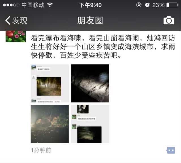Image resolution: width=181 pixels, height=163 pixels.
Task: Tap the 中国移动 carrier label
Action: point(33,5)
